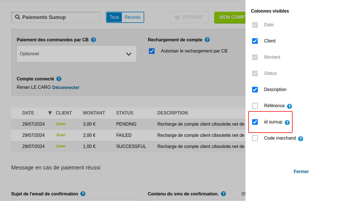Select the Tous filter tab
The width and height of the screenshot is (357, 201).
coord(114,17)
